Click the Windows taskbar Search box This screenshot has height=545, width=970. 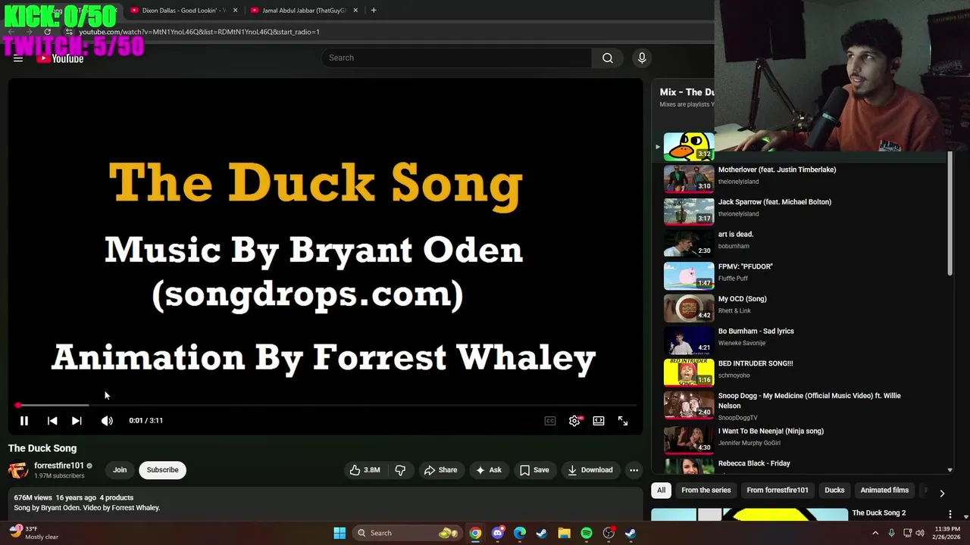coord(408,533)
